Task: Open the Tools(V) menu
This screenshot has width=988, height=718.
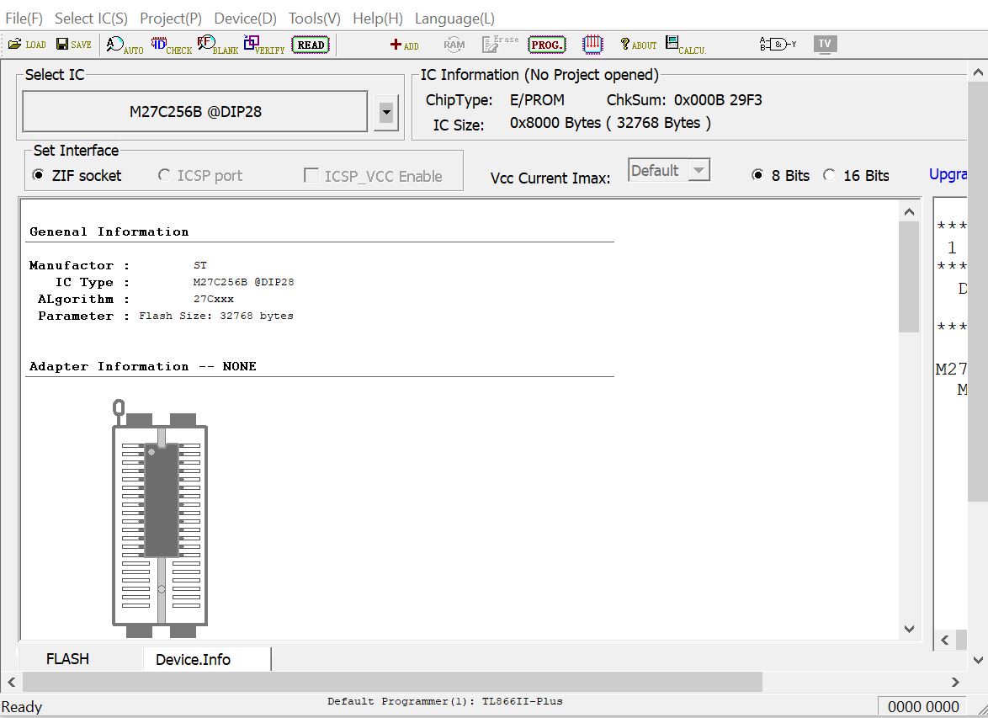Action: pos(314,19)
